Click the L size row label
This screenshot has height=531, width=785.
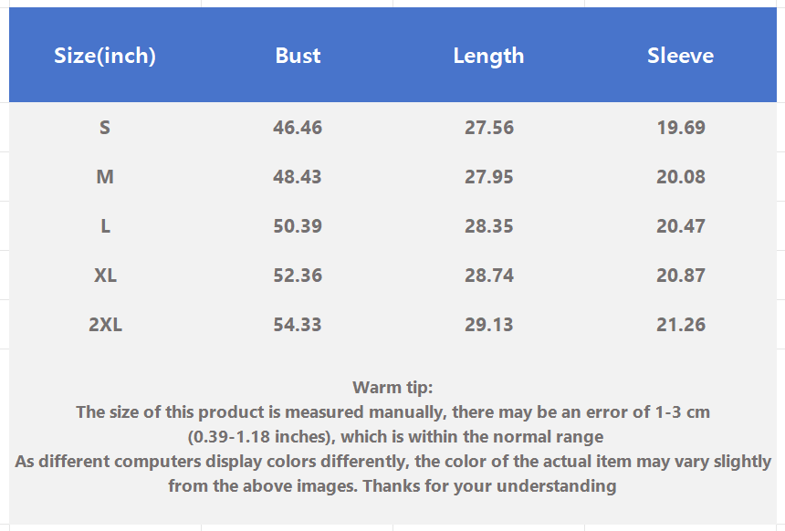(x=105, y=226)
